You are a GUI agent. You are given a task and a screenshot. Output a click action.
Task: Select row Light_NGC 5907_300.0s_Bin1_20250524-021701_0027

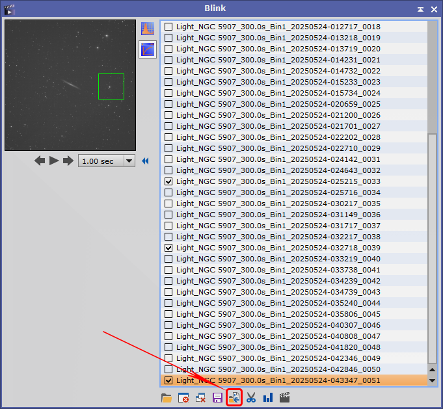click(x=294, y=126)
